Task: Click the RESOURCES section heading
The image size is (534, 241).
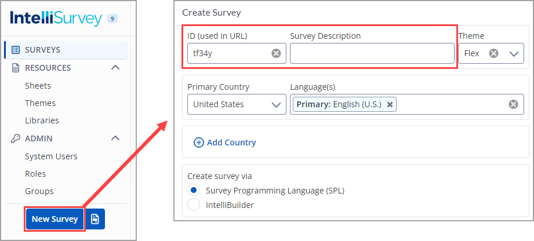Action: [48, 68]
